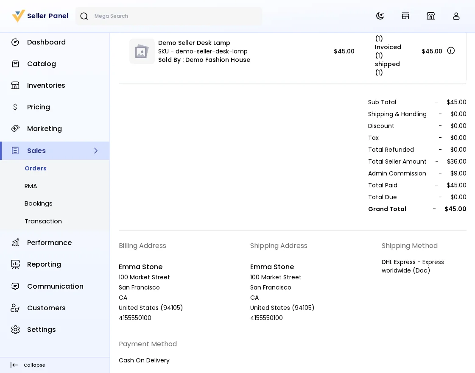Click the Catalog icon in sidebar
The image size is (475, 373).
(x=15, y=64)
